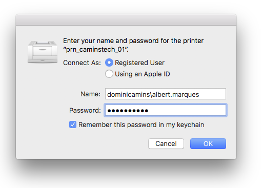Screen dimensions: 263x188
Task: Click the word dominicamins in the Name field
Action: pyautogui.click(x=129, y=94)
